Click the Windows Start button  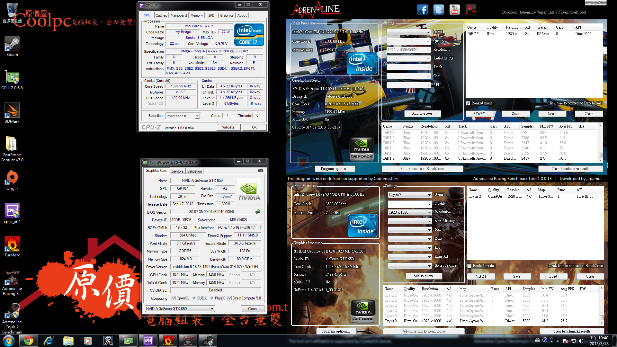(x=9, y=341)
